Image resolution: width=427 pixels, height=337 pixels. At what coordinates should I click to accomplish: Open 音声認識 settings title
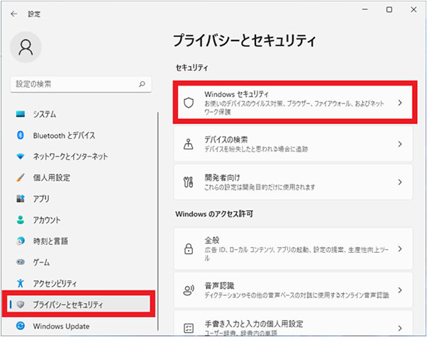click(219, 285)
